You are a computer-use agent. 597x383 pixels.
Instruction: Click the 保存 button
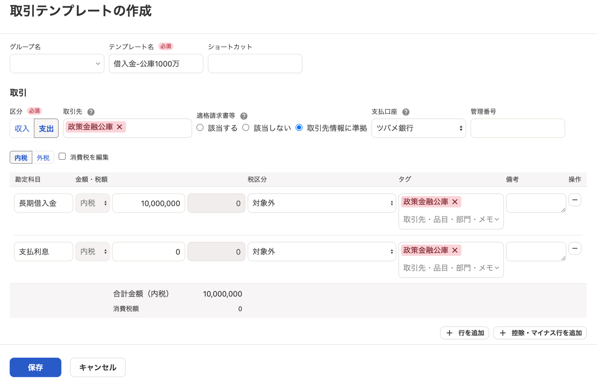[36, 367]
